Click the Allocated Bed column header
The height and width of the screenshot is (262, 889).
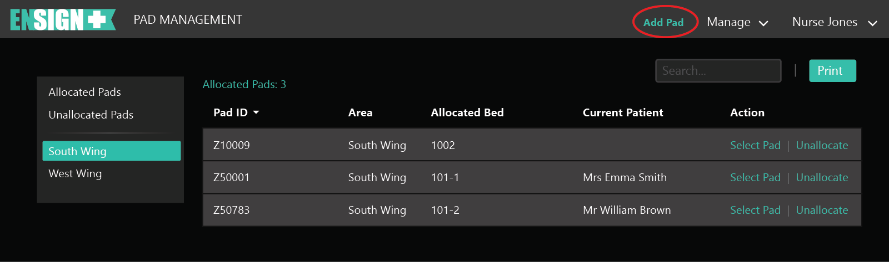pyautogui.click(x=467, y=112)
